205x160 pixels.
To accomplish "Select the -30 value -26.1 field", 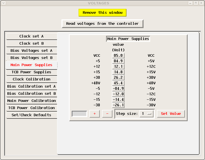I will (x=118, y=105).
